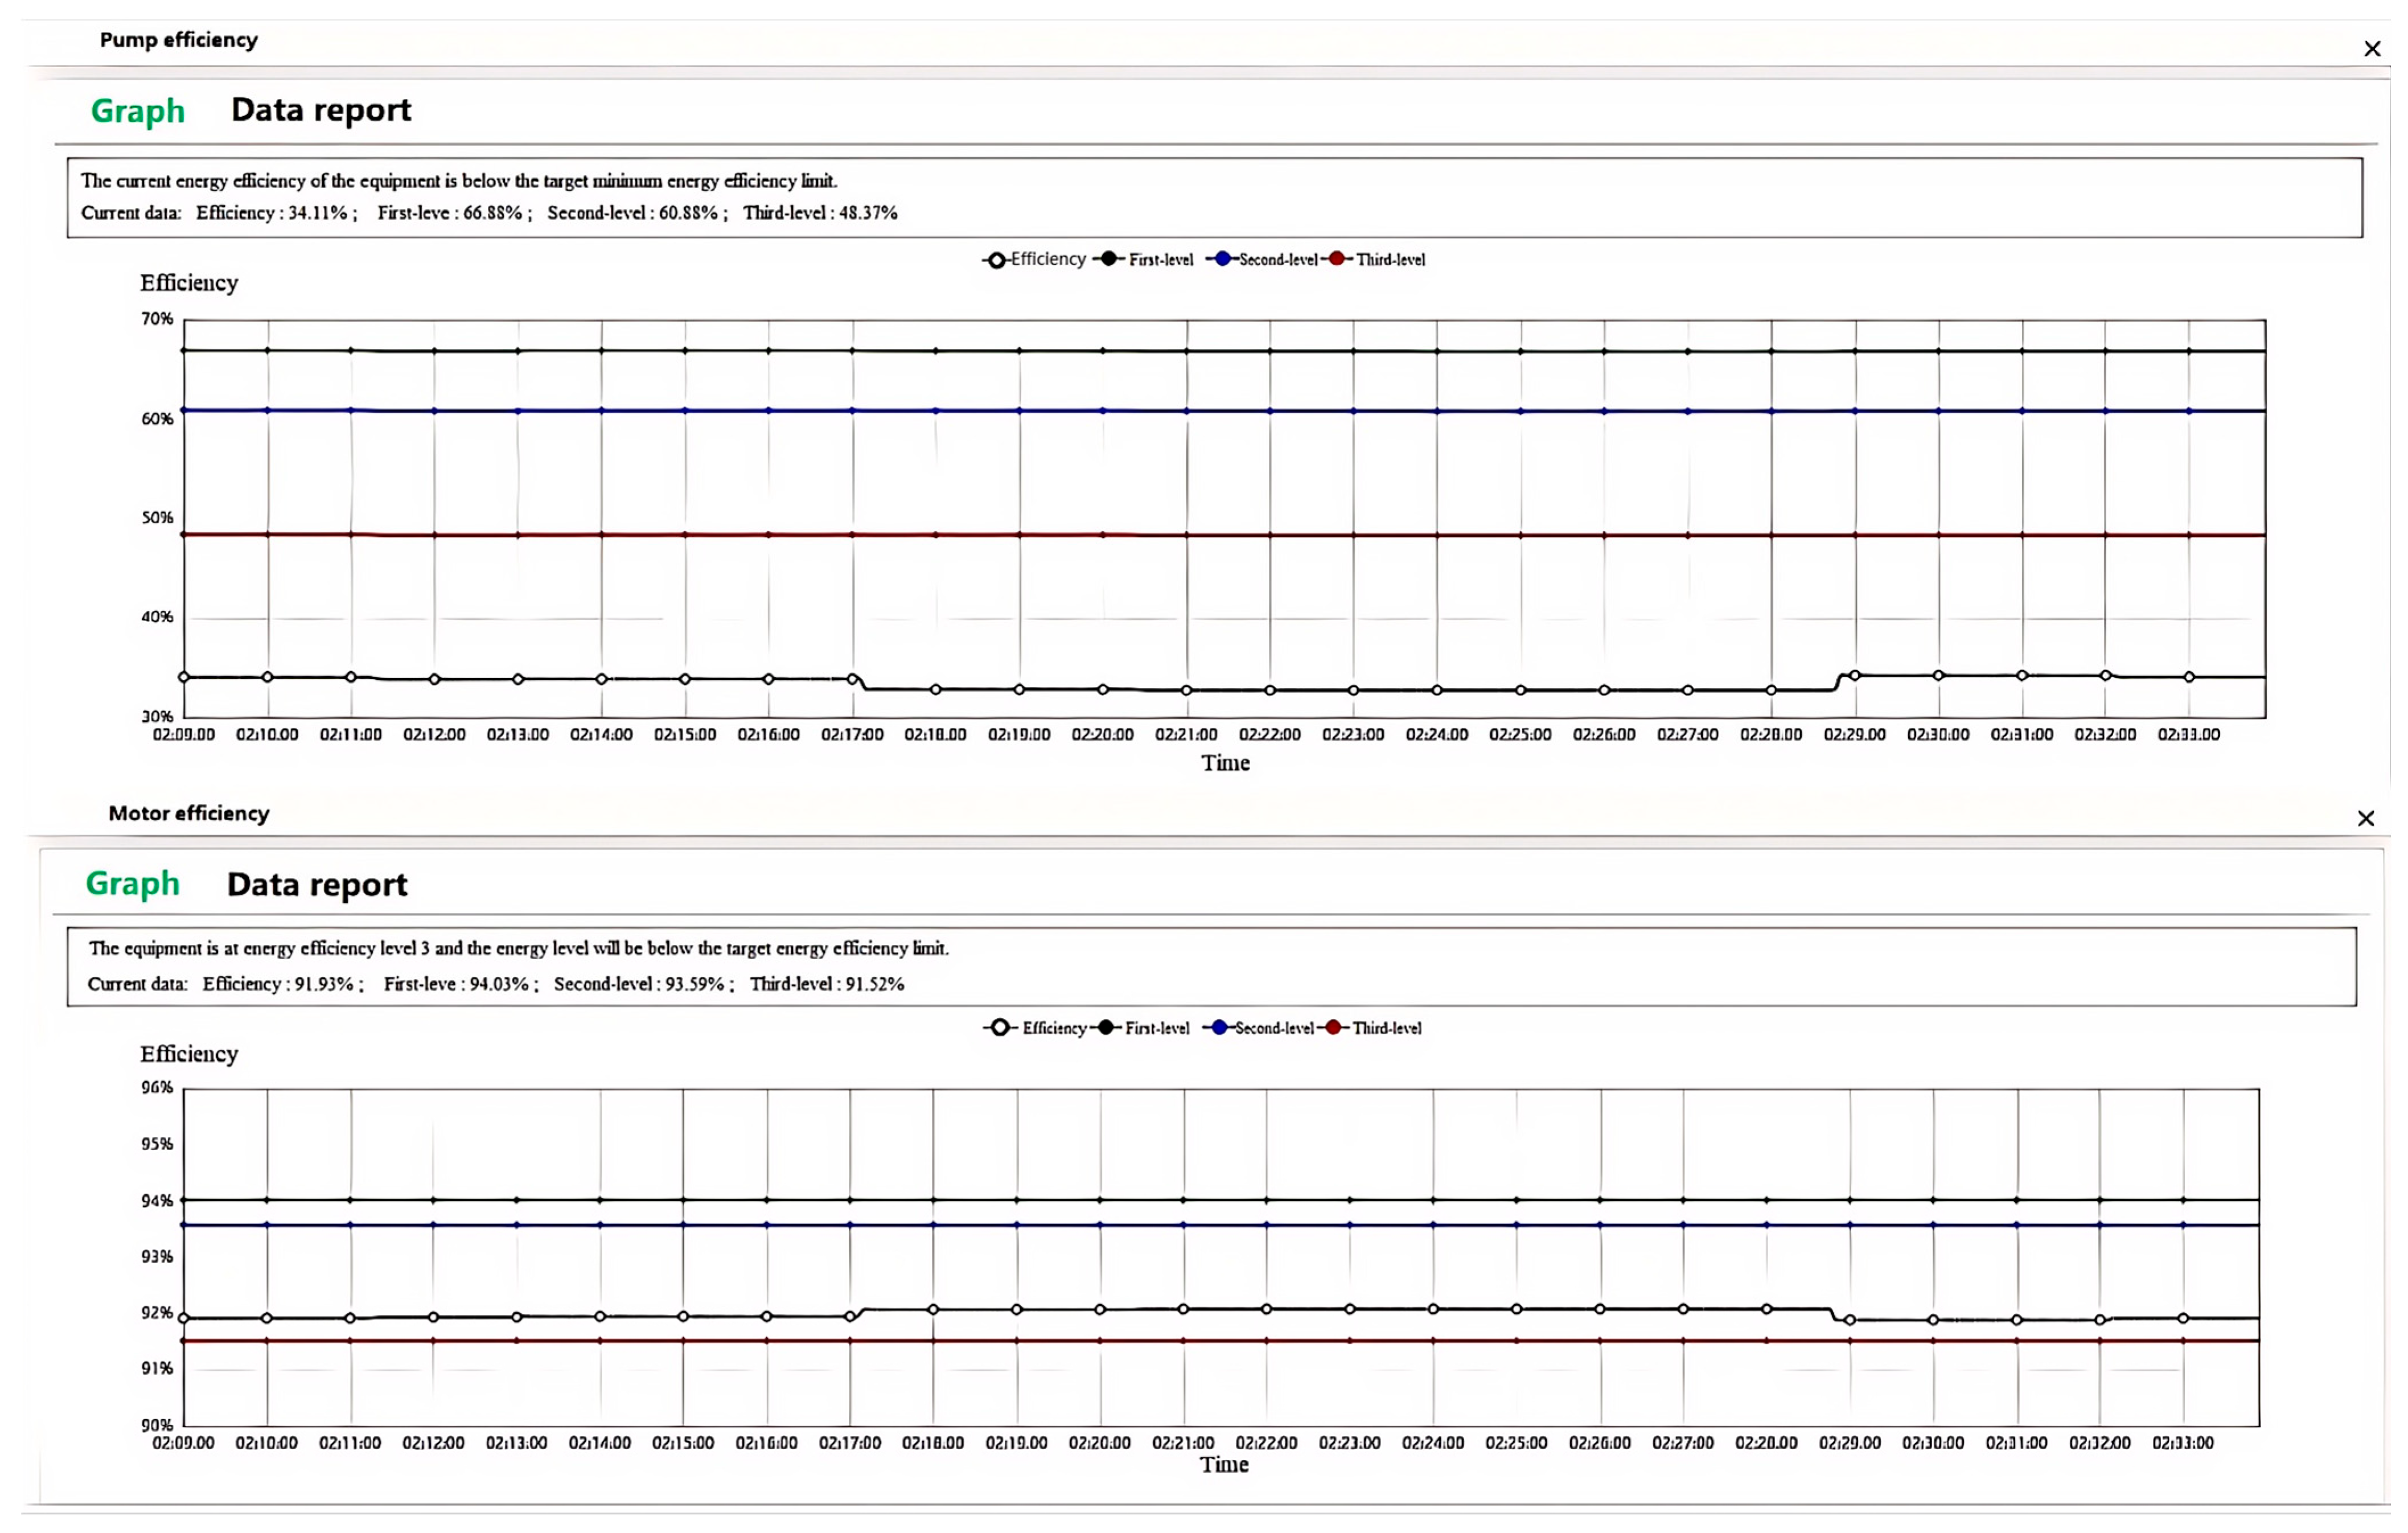
Task: Select Graph tab in Motor efficiency panel
Action: pos(133,883)
